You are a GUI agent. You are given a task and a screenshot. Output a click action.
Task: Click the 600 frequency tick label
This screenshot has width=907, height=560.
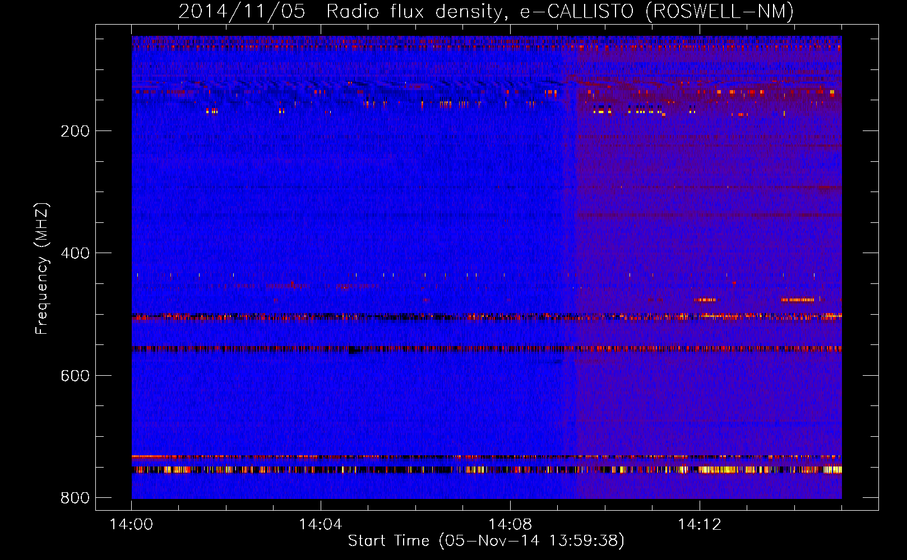[x=75, y=375]
